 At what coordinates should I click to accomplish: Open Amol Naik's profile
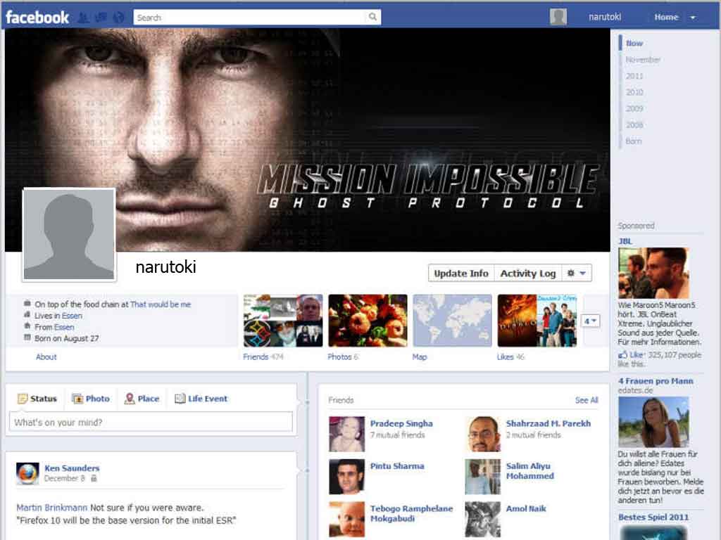[526, 508]
